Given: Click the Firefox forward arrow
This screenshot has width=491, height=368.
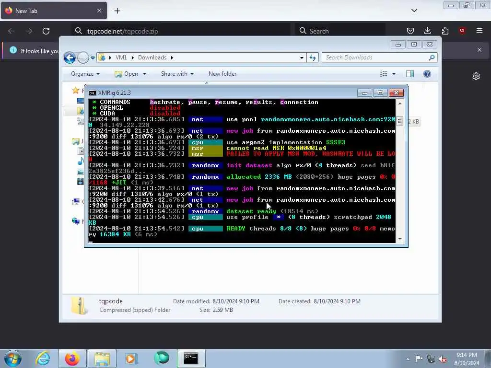Looking at the screenshot, I should point(28,31).
